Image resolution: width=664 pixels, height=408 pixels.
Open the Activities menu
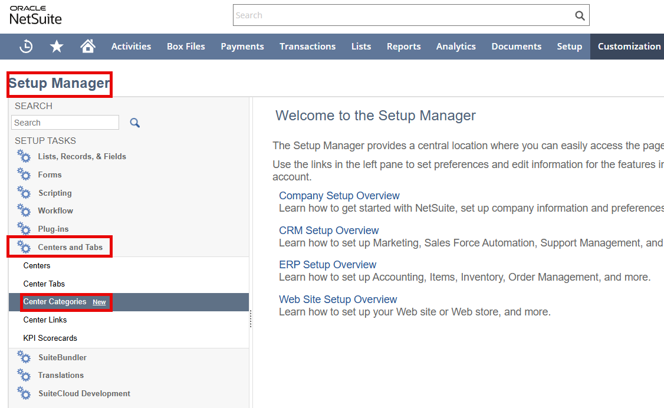(x=131, y=47)
